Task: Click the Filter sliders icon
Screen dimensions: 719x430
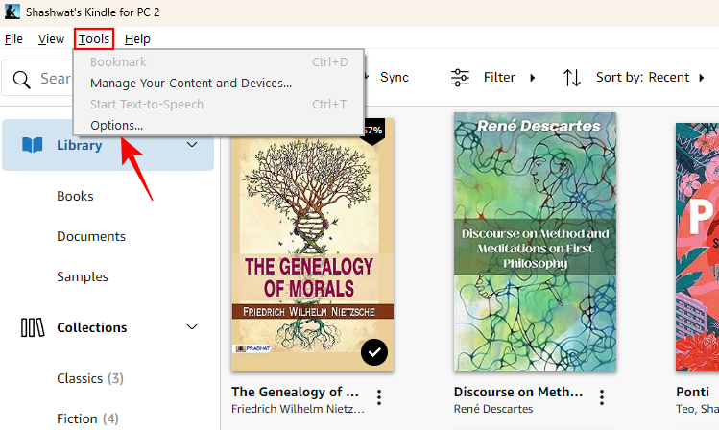Action: (x=461, y=77)
